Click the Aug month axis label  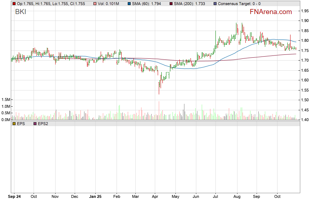tap(237, 197)
